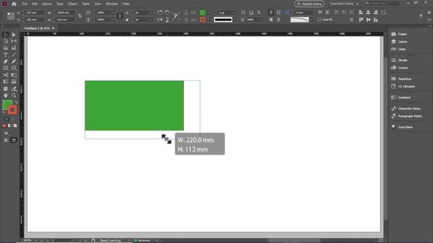Viewport: 433px width, 243px height.
Task: Click the Home icon
Action: [x=14, y=4]
